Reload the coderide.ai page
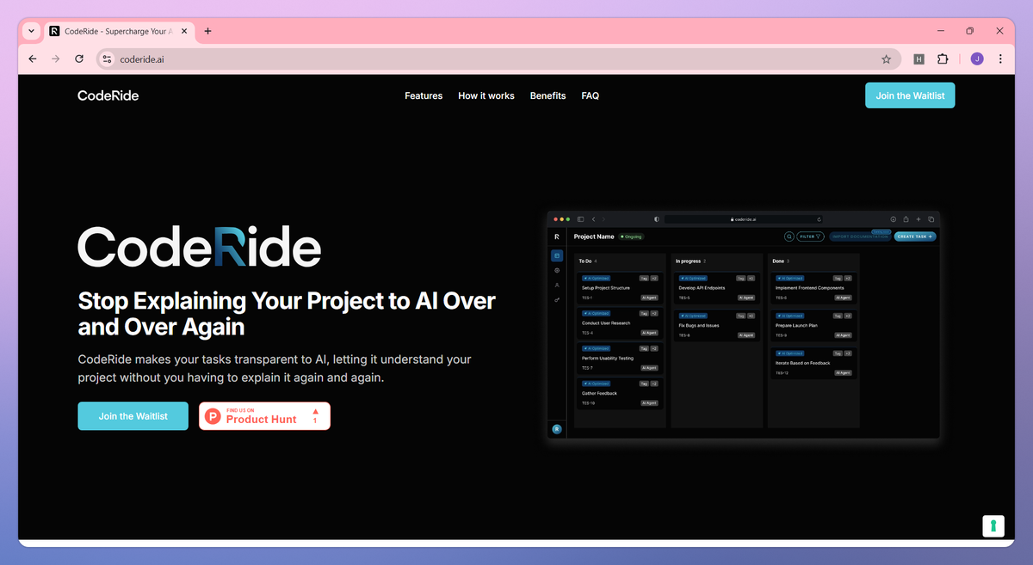 point(79,59)
